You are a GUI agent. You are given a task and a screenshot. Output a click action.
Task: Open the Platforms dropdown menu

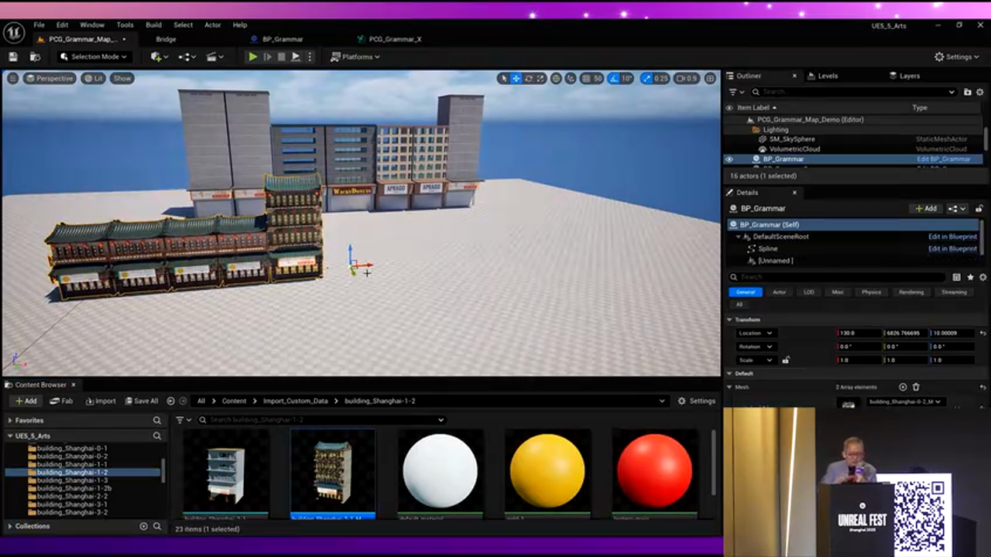pos(355,57)
